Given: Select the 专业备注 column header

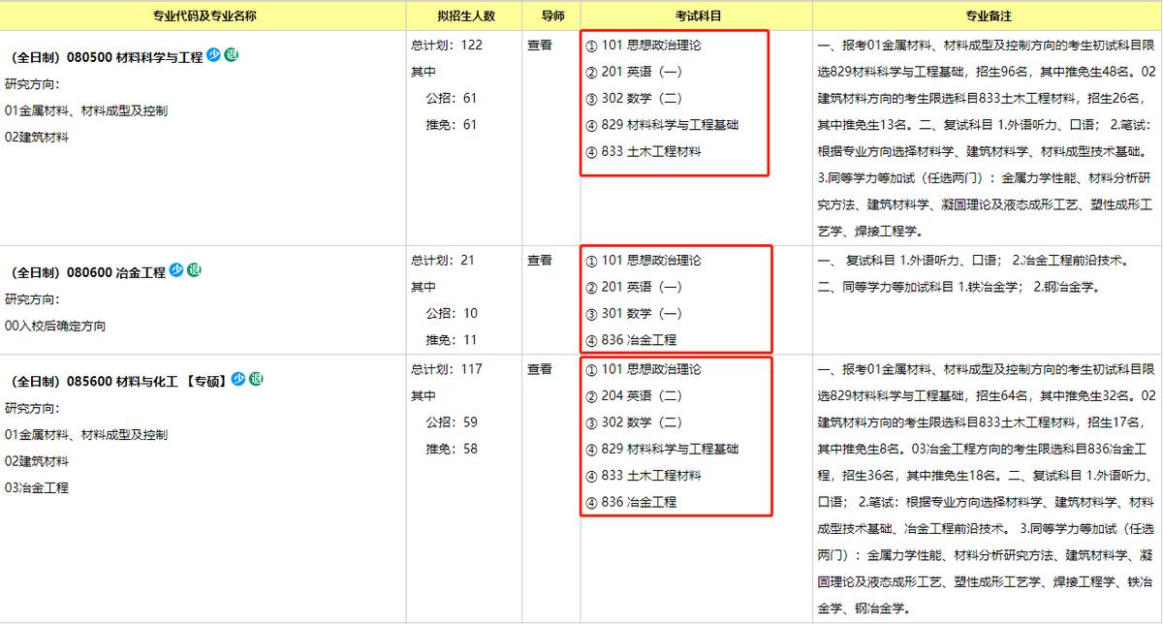Looking at the screenshot, I should click(x=987, y=16).
